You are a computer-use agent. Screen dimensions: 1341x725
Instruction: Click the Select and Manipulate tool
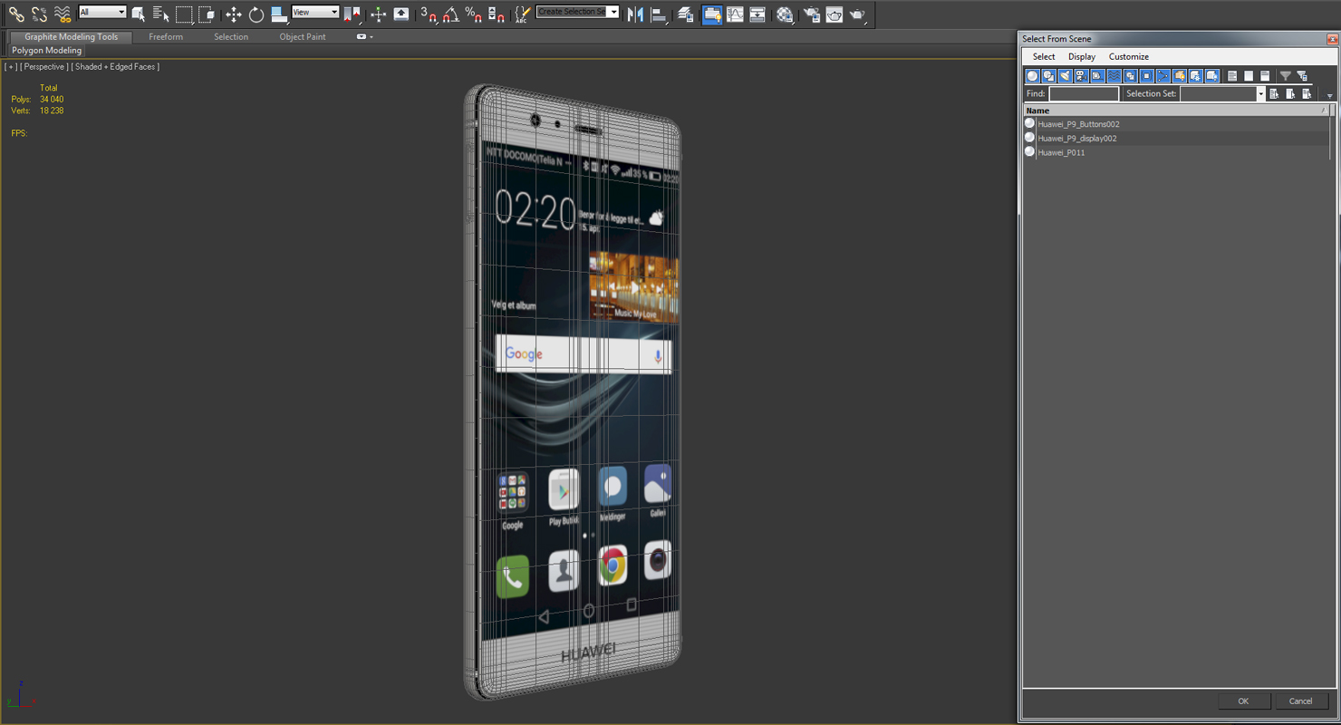379,14
